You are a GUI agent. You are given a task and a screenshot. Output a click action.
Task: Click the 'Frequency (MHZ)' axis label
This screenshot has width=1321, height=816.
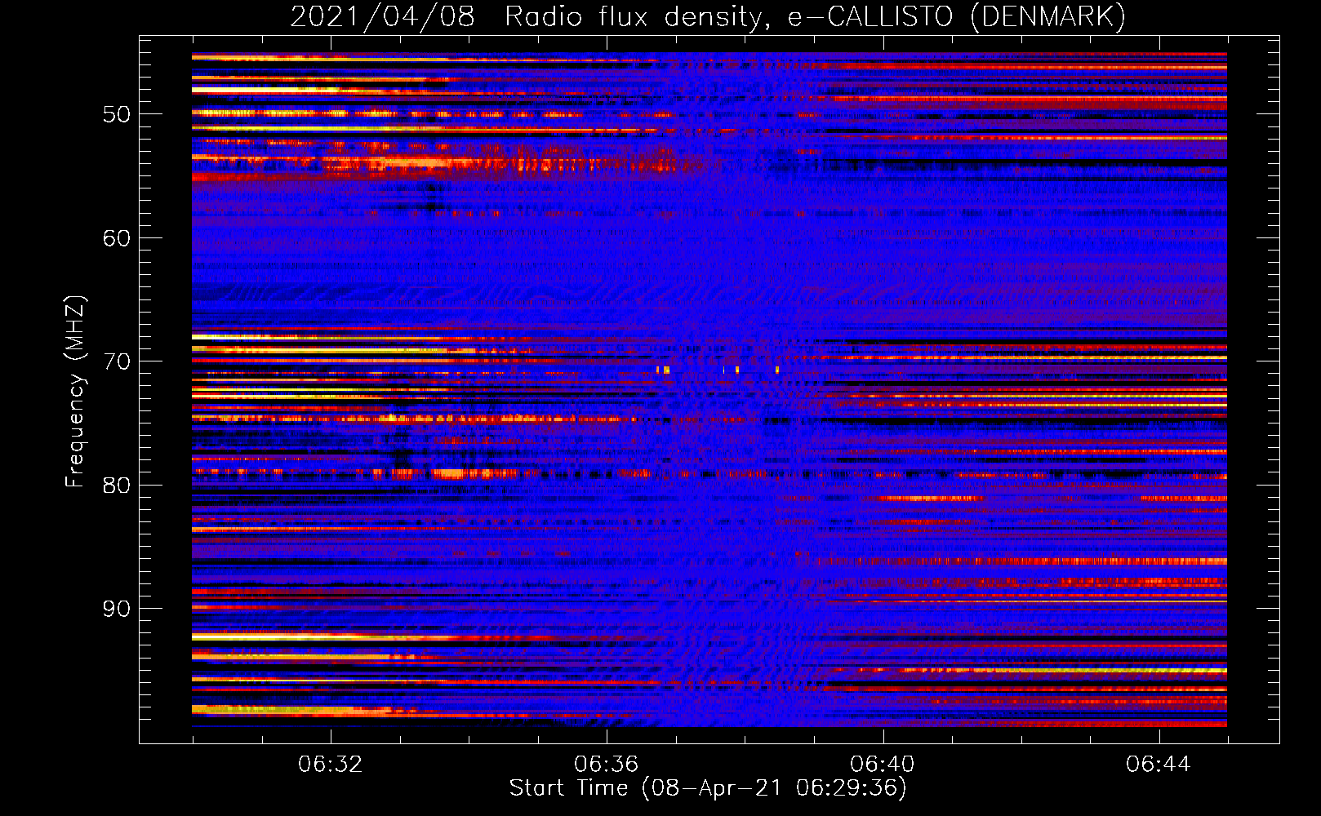[74, 392]
